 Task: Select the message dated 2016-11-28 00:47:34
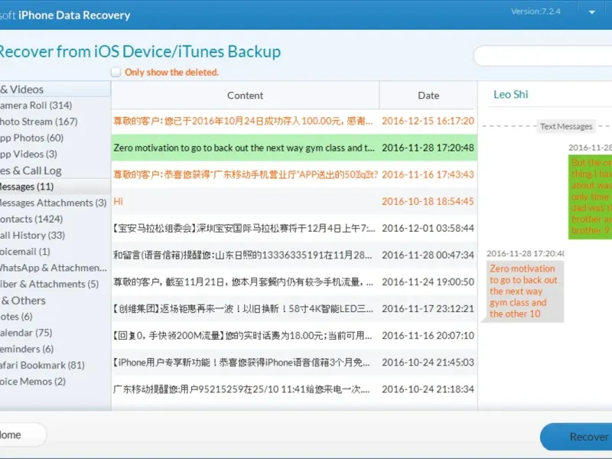pyautogui.click(x=295, y=255)
